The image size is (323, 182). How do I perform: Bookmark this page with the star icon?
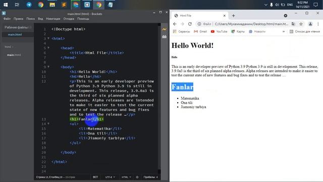(x=301, y=24)
